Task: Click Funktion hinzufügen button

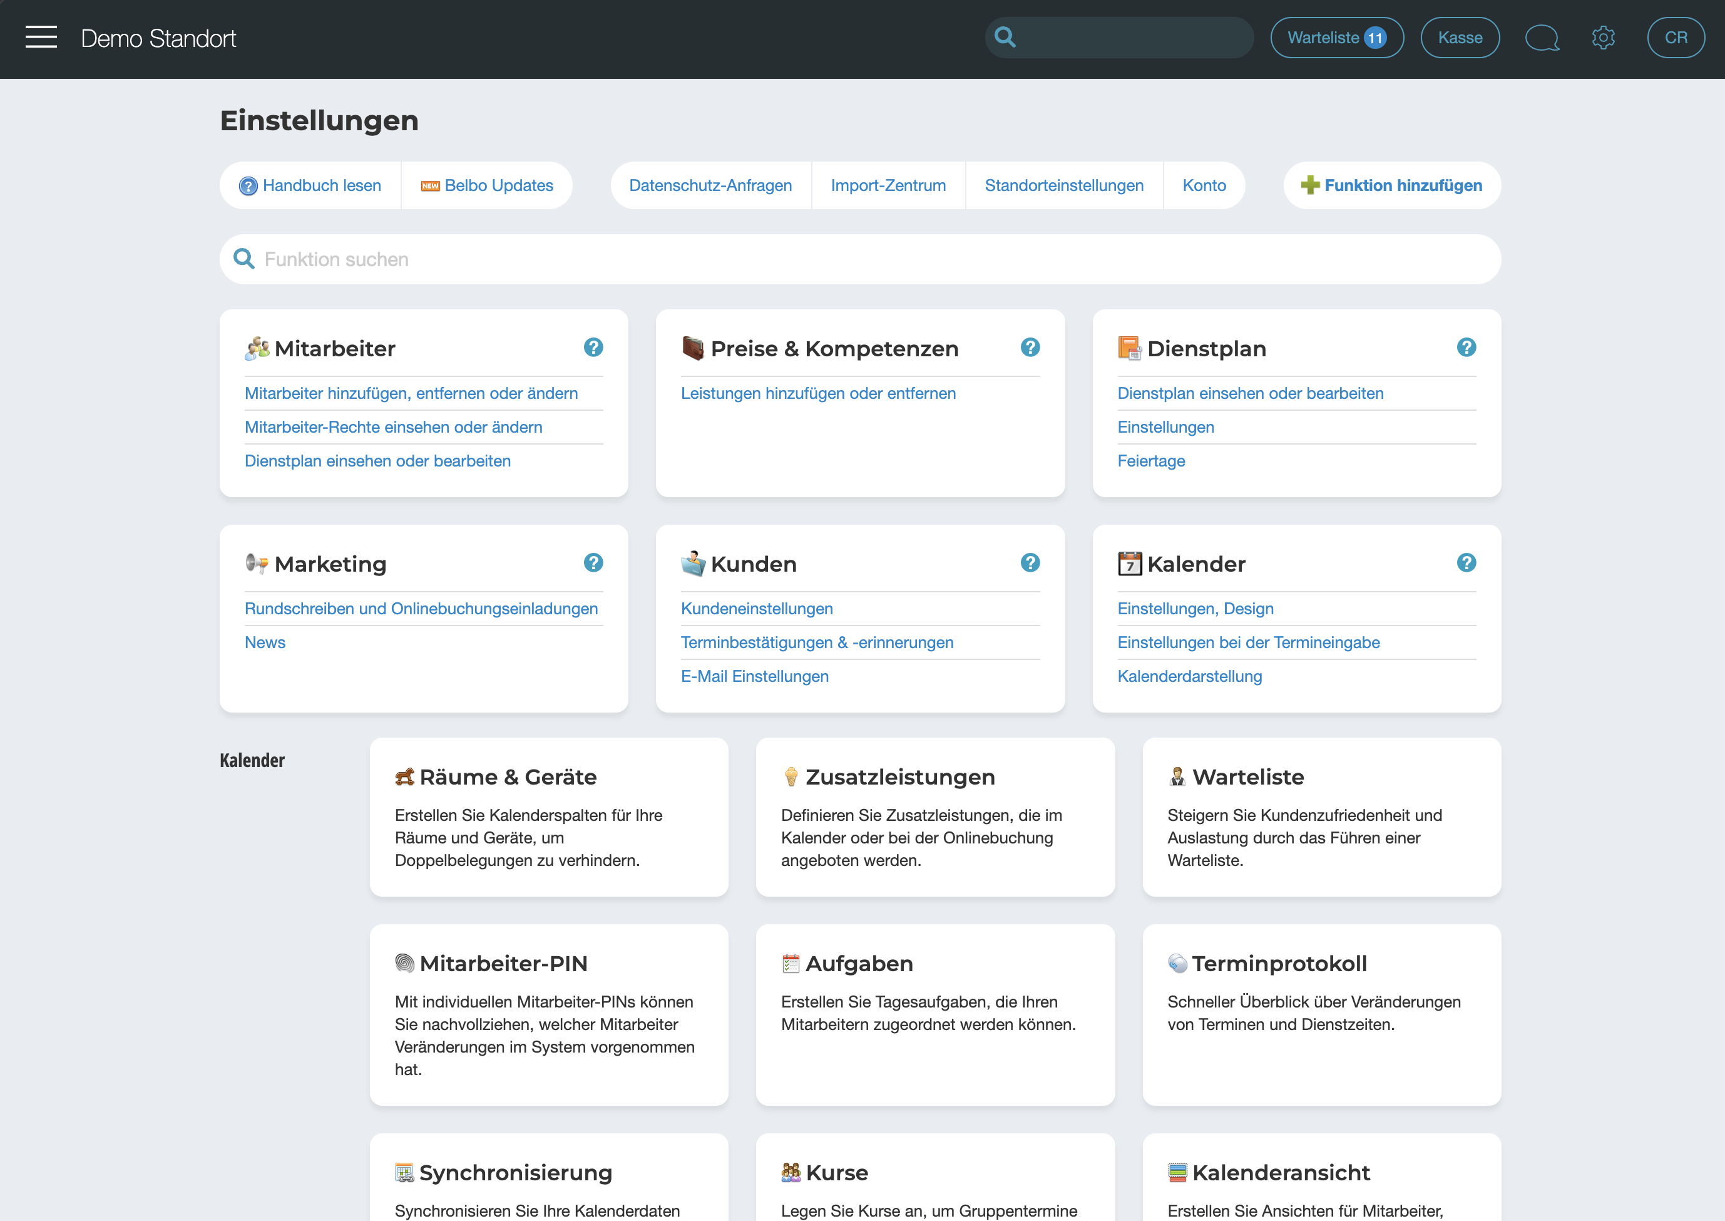Action: [x=1391, y=185]
